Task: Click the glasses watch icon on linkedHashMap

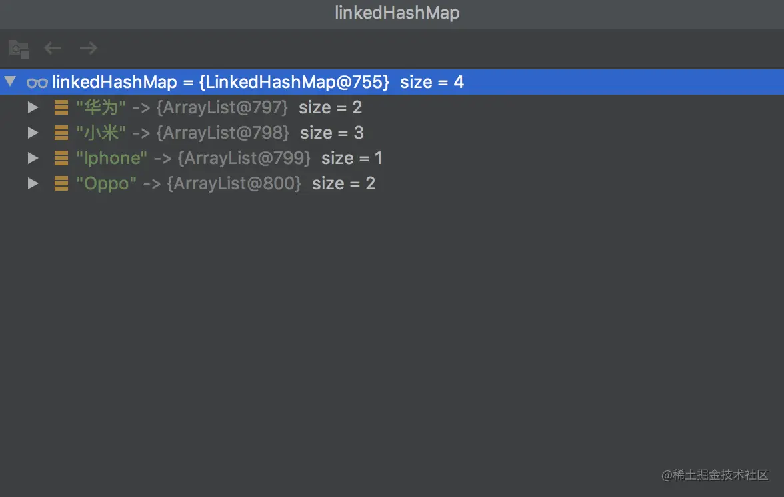Action: [37, 83]
